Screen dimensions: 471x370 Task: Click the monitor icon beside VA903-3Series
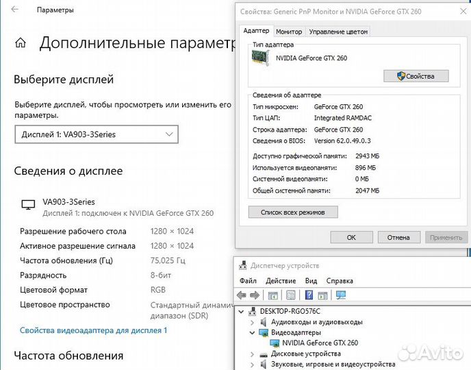pos(28,205)
